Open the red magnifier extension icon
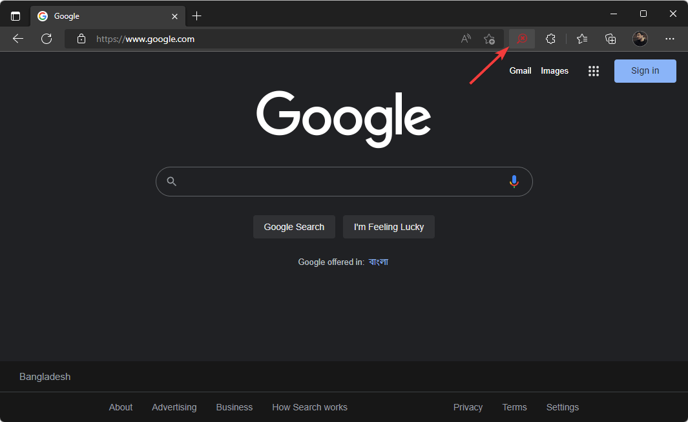Viewport: 688px width, 422px height. 522,39
